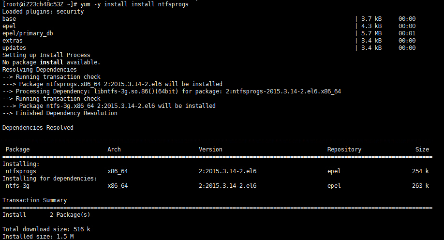Screen dimensions: 444x240
Task: Click the Repository column header
Action: [x=344, y=150]
